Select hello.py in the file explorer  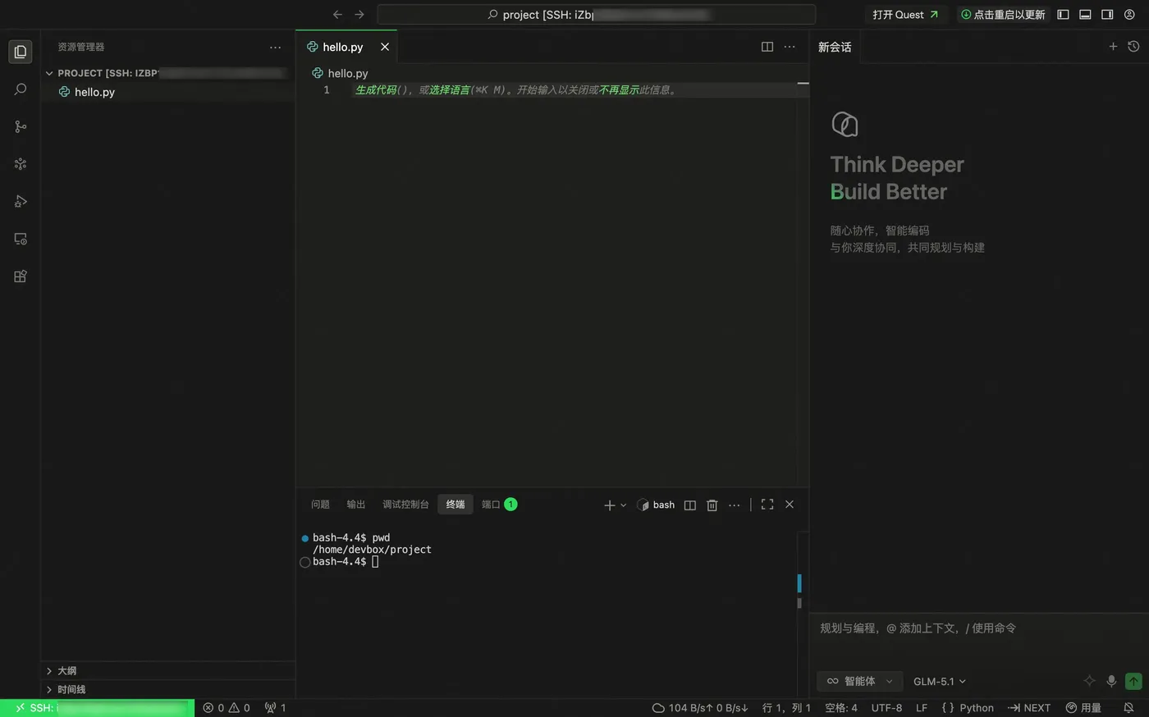point(167,92)
